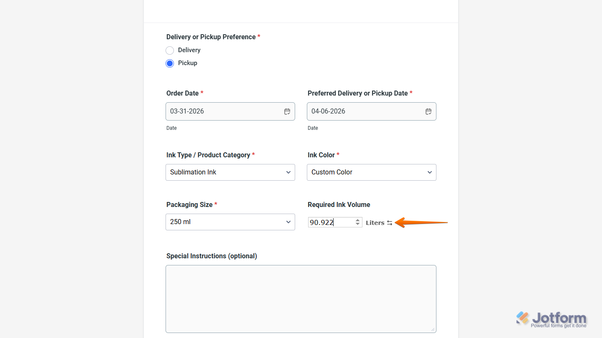Screen dimensions: 602x338
Task: Open the Preferred Delivery or Pickup Date calendar icon
Action: point(429,111)
